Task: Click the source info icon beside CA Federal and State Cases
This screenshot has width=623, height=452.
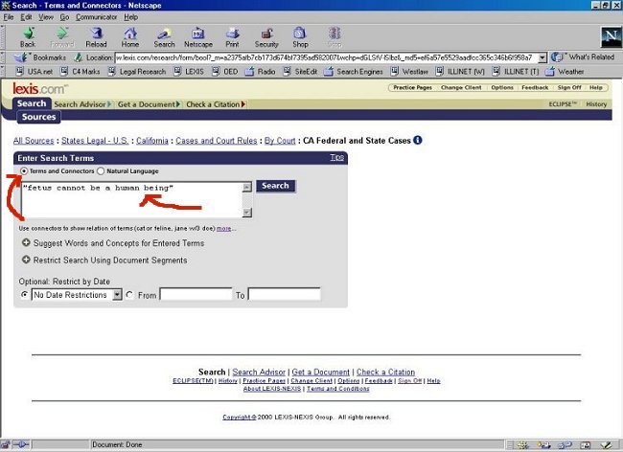Action: pos(418,140)
